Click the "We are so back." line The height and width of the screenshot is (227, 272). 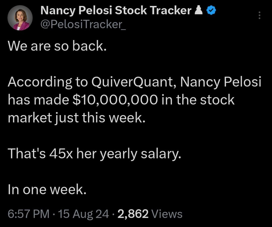[x=57, y=46]
